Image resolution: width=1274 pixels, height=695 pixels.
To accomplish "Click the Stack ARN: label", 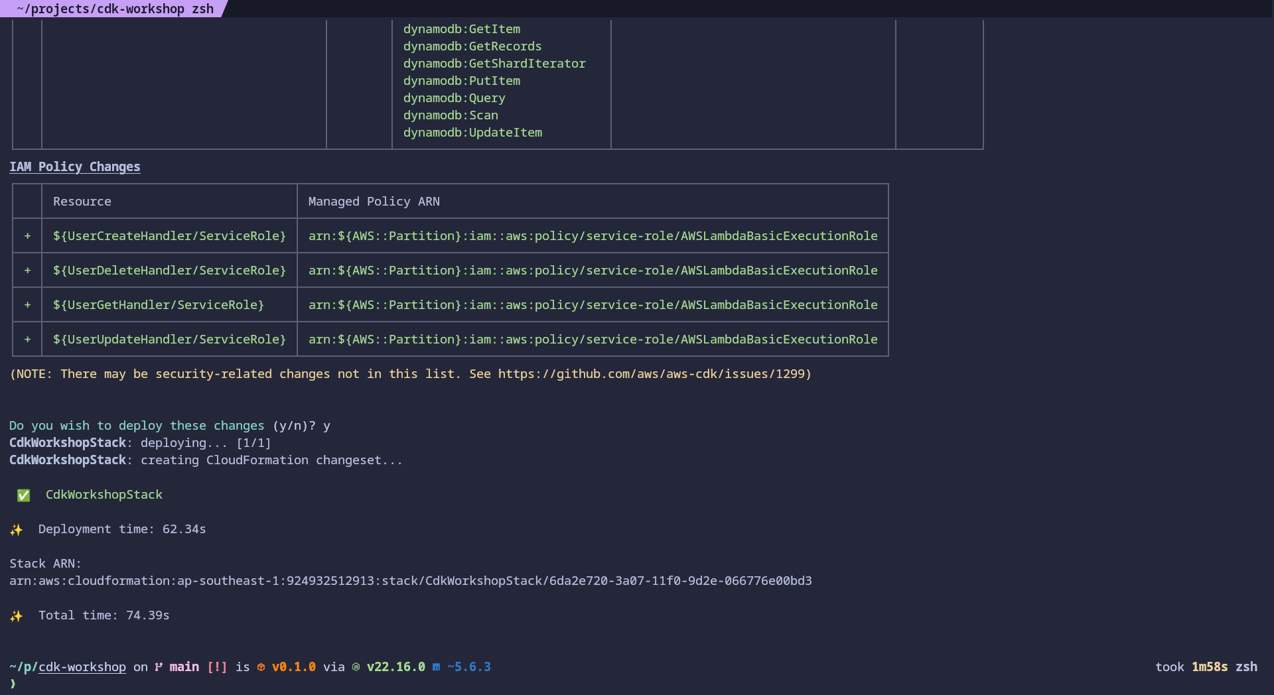I will tap(45, 564).
